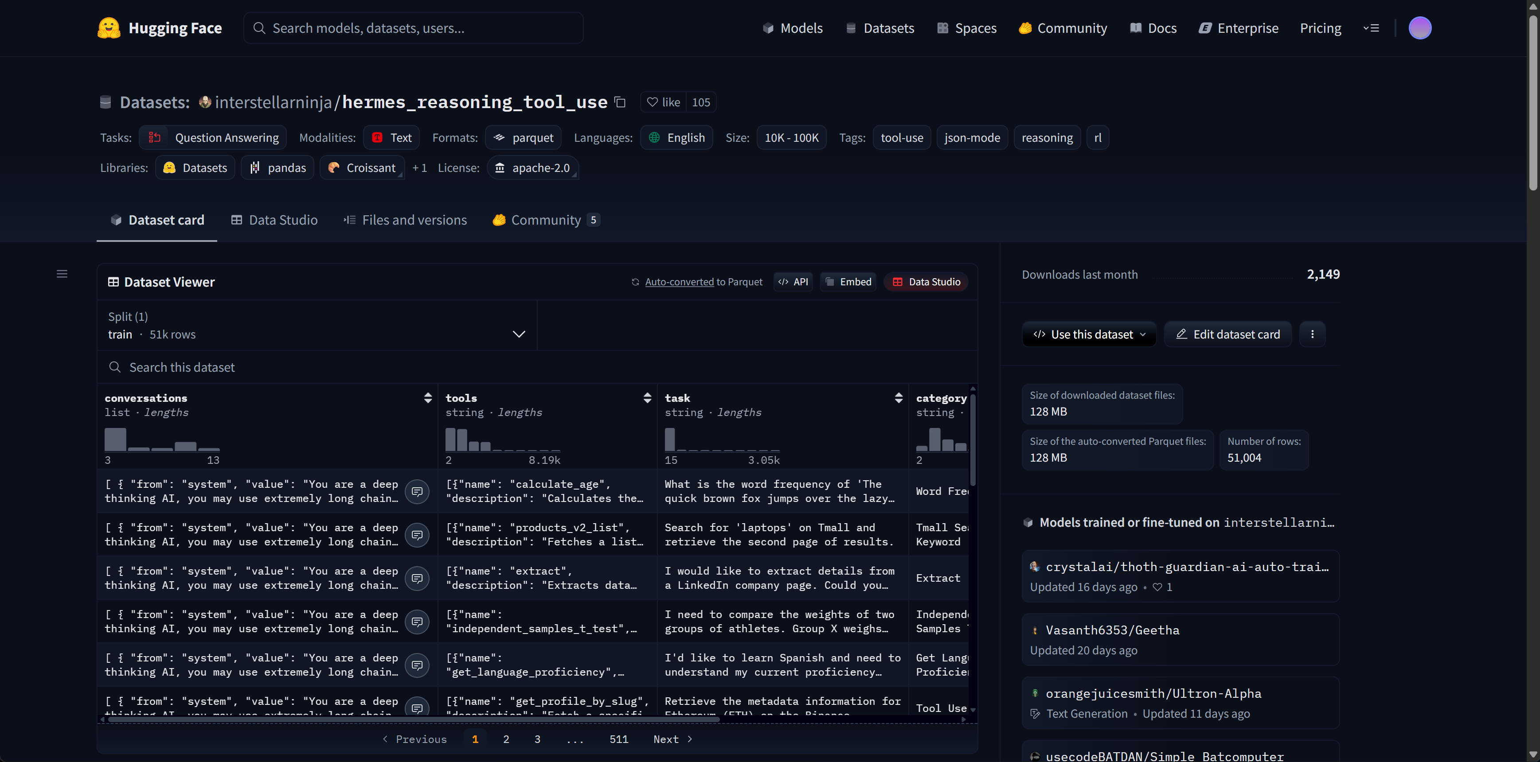The width and height of the screenshot is (1540, 762).
Task: Click the Hugging Face emoji logo
Action: (109, 28)
